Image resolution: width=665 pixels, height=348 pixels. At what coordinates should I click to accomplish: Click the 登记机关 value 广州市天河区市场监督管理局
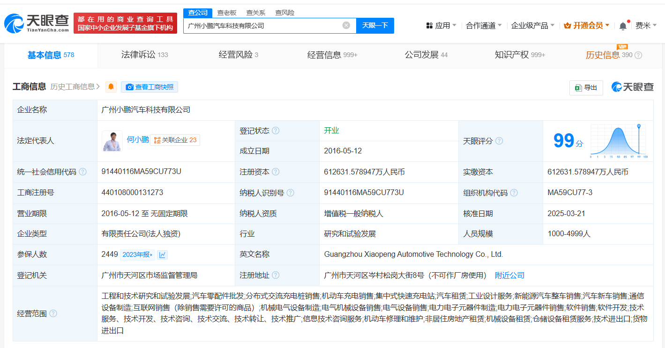point(149,275)
